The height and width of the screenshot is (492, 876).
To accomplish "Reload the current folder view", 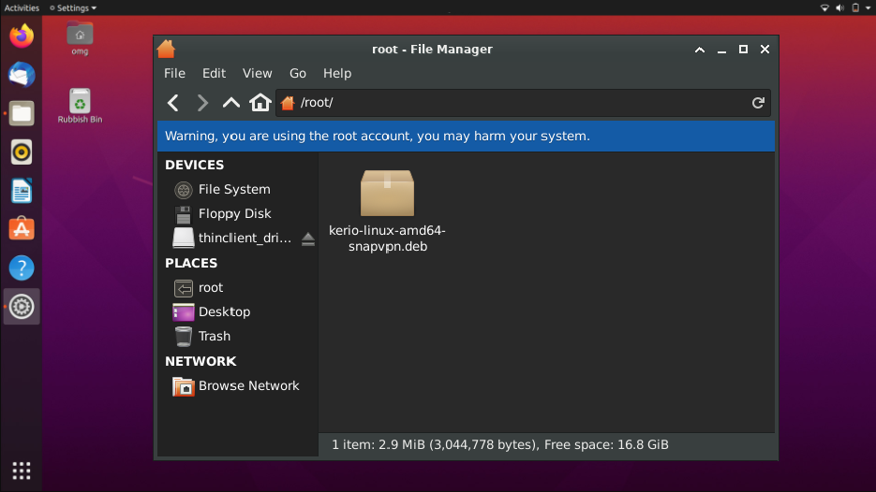I will [758, 103].
